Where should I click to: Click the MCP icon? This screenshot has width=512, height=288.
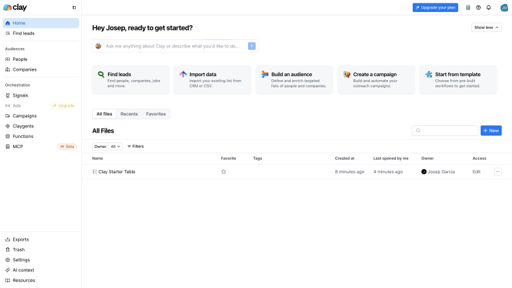pyautogui.click(x=7, y=147)
